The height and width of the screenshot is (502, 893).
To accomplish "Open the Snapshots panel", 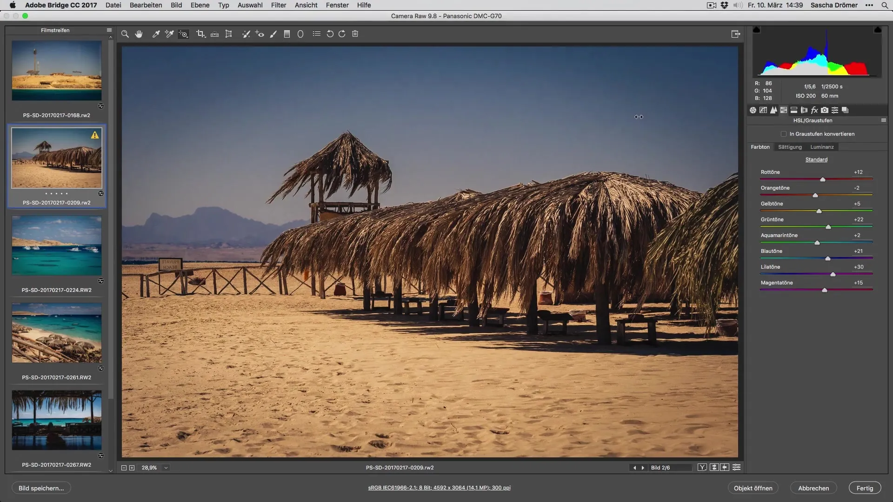I will pos(845,110).
